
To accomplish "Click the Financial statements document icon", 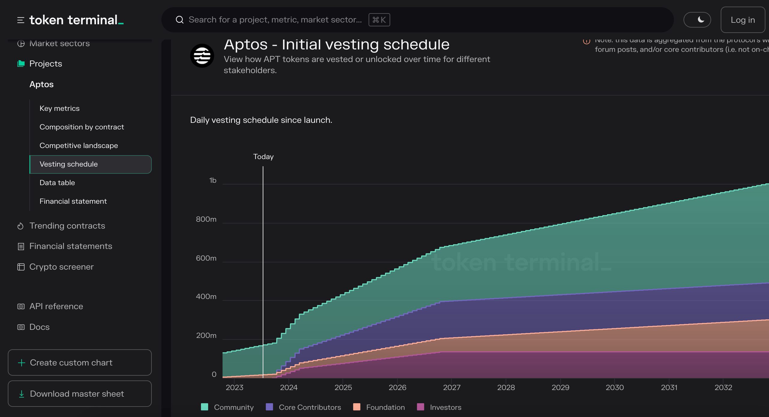I will (x=21, y=246).
